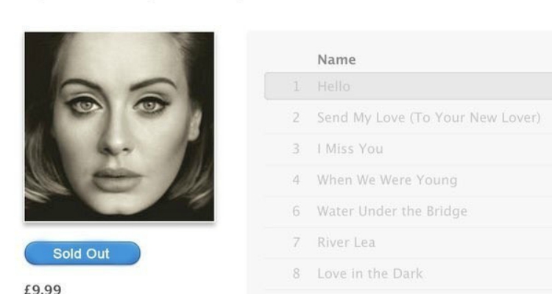Click track number 6 in the list
The image size is (552, 294).
point(296,211)
